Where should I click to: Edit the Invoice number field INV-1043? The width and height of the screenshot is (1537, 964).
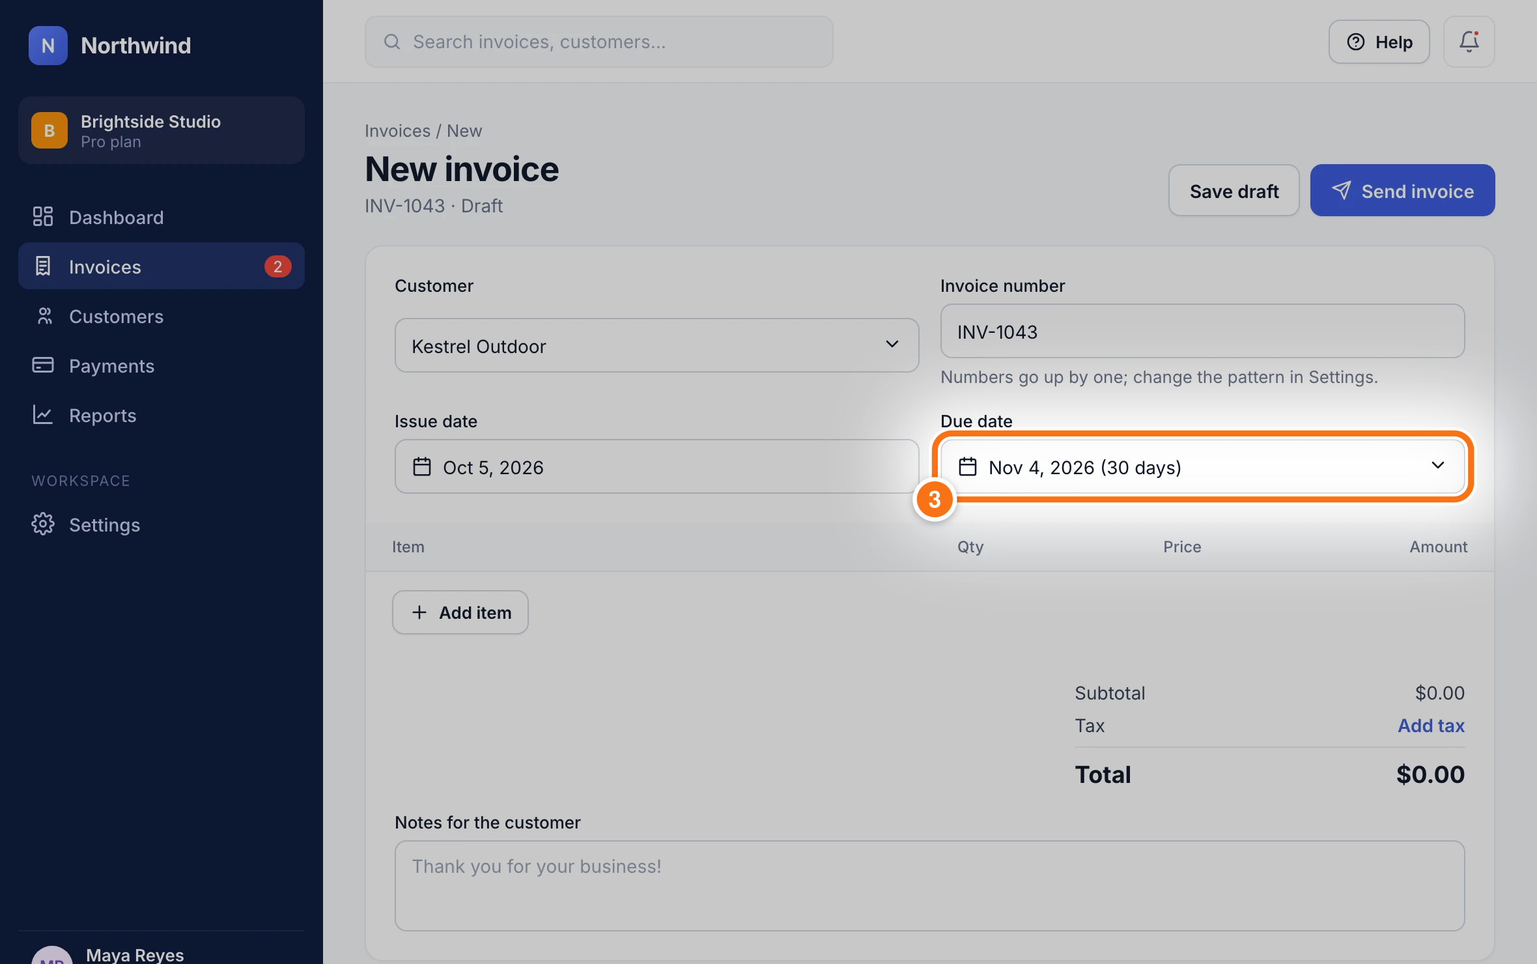pyautogui.click(x=1203, y=332)
